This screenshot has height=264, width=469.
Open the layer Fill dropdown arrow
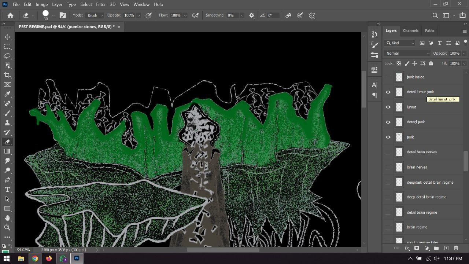coord(464,63)
